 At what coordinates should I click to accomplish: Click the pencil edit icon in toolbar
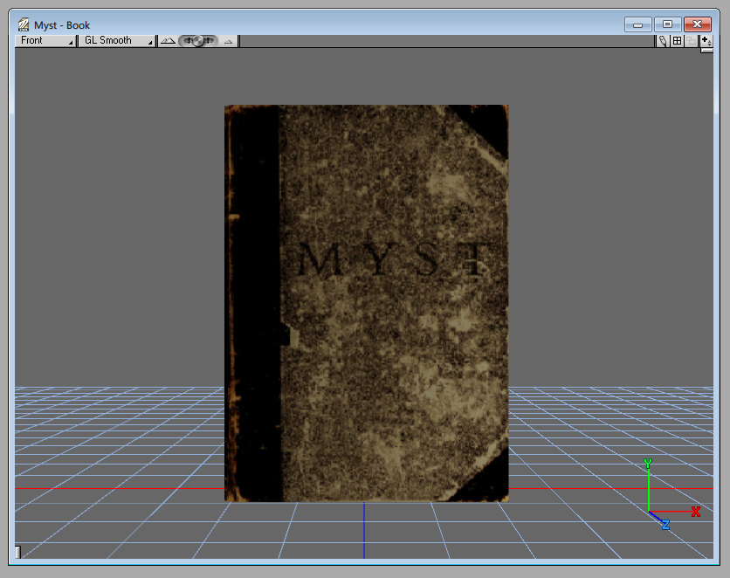[663, 41]
